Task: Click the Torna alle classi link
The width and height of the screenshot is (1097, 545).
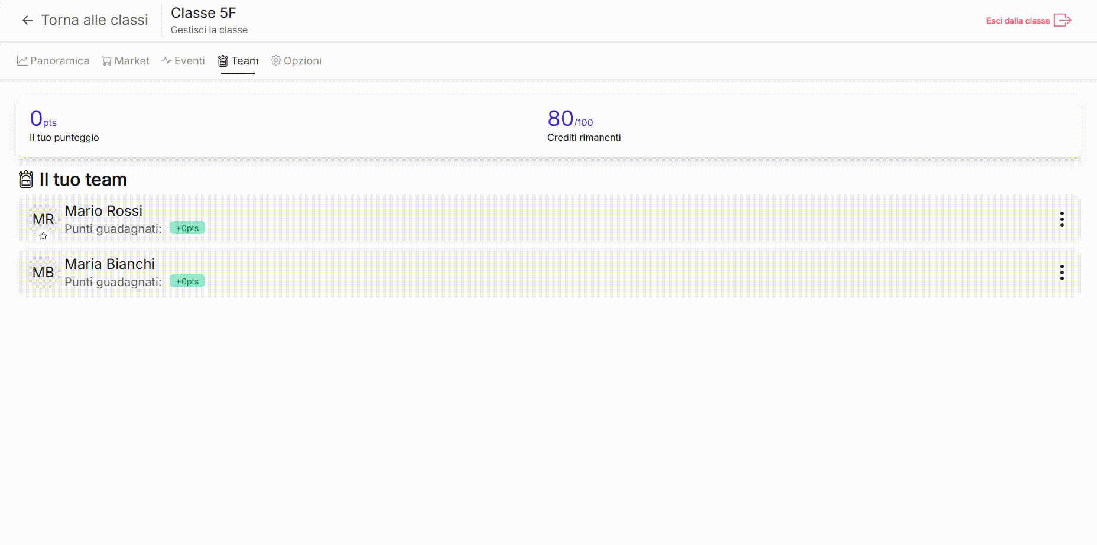Action: (95, 20)
